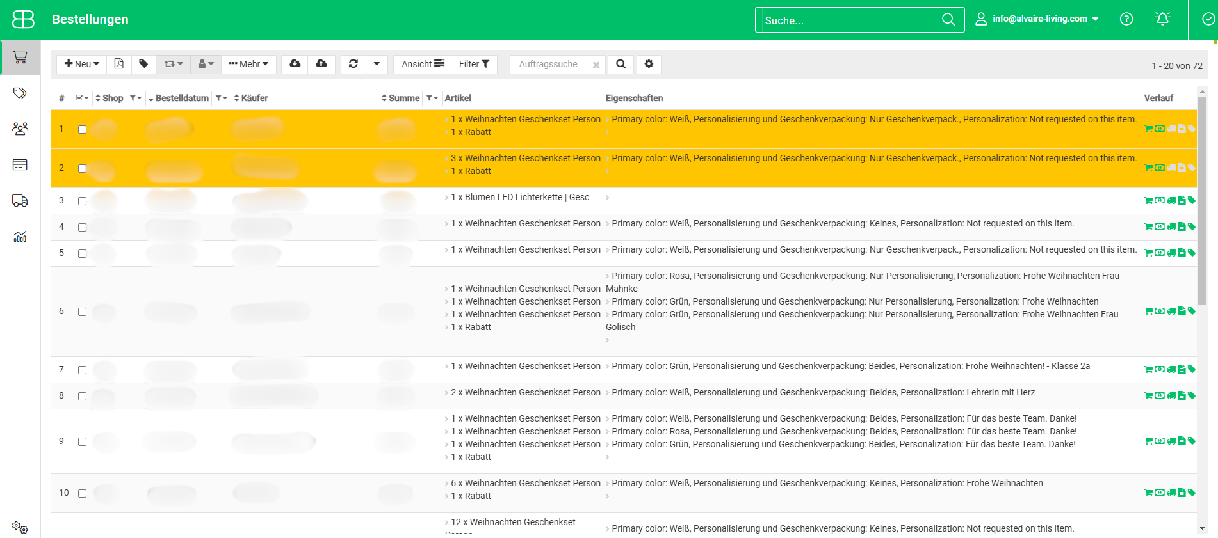This screenshot has width=1218, height=538.
Task: Open the payments card icon in sidebar
Action: 20,165
